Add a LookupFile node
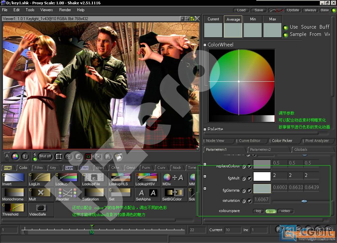Viewport: 337px width, 243px height. point(94,179)
